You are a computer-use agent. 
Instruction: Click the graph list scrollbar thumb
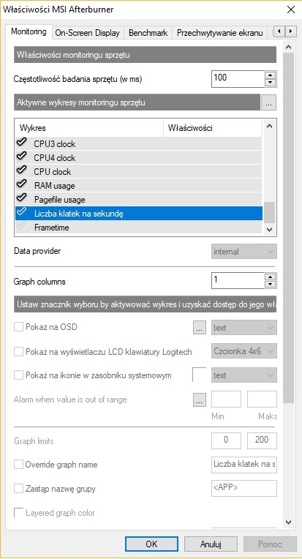coord(270,211)
